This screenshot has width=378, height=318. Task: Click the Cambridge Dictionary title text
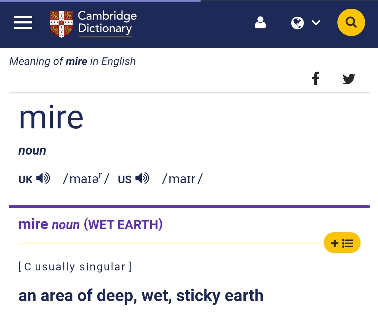coord(107,22)
